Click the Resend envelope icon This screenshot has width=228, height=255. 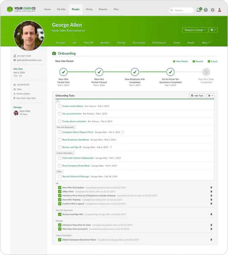(x=194, y=61)
